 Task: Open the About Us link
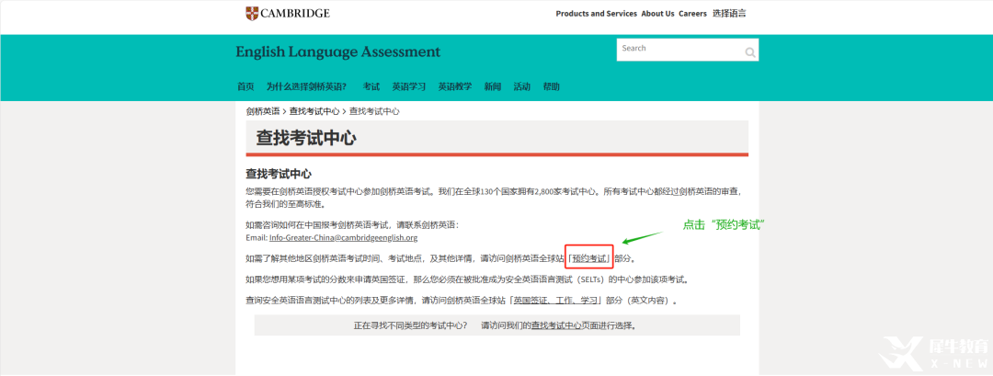click(657, 13)
